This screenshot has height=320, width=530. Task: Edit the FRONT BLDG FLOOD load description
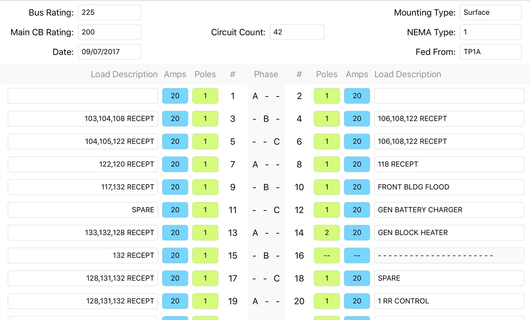click(449, 187)
